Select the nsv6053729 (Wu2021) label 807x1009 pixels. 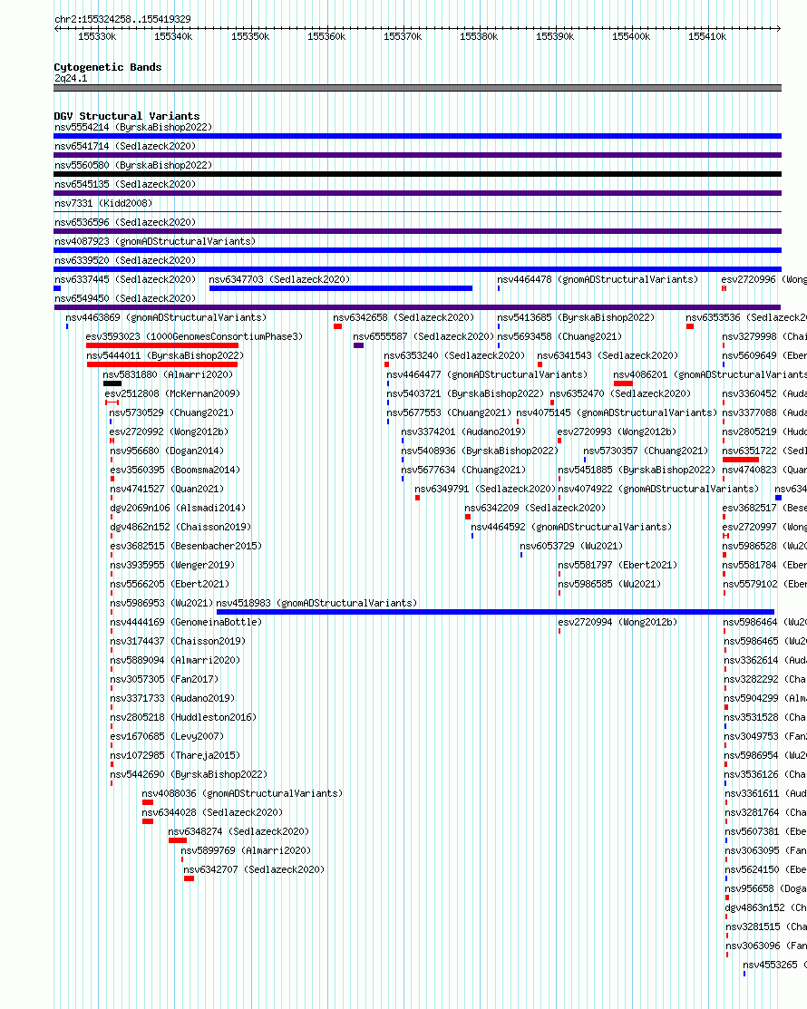click(x=571, y=546)
